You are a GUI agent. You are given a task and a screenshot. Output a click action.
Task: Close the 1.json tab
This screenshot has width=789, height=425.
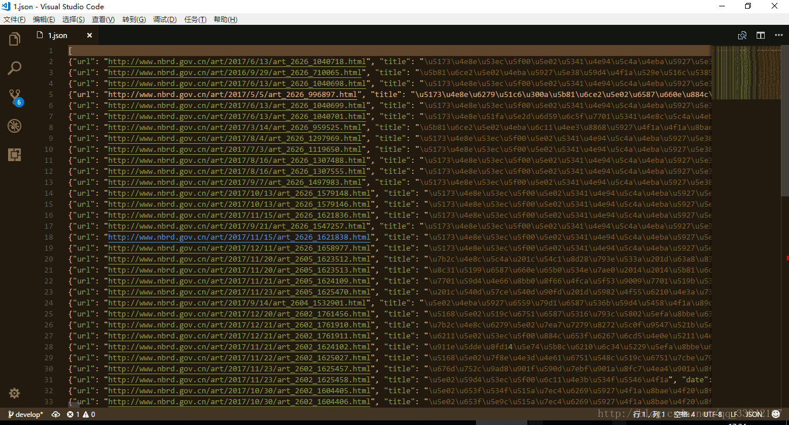coord(90,35)
